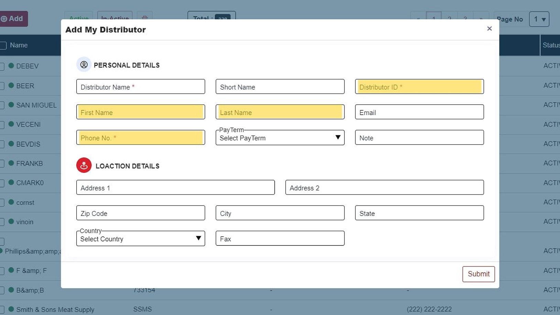Viewport: 560px width, 315px height.
Task: Click the red location details icon
Action: [x=84, y=166]
